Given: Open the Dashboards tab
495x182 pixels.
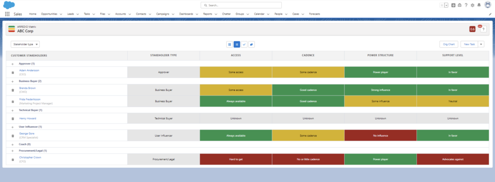Looking at the screenshot, I should pos(186,14).
